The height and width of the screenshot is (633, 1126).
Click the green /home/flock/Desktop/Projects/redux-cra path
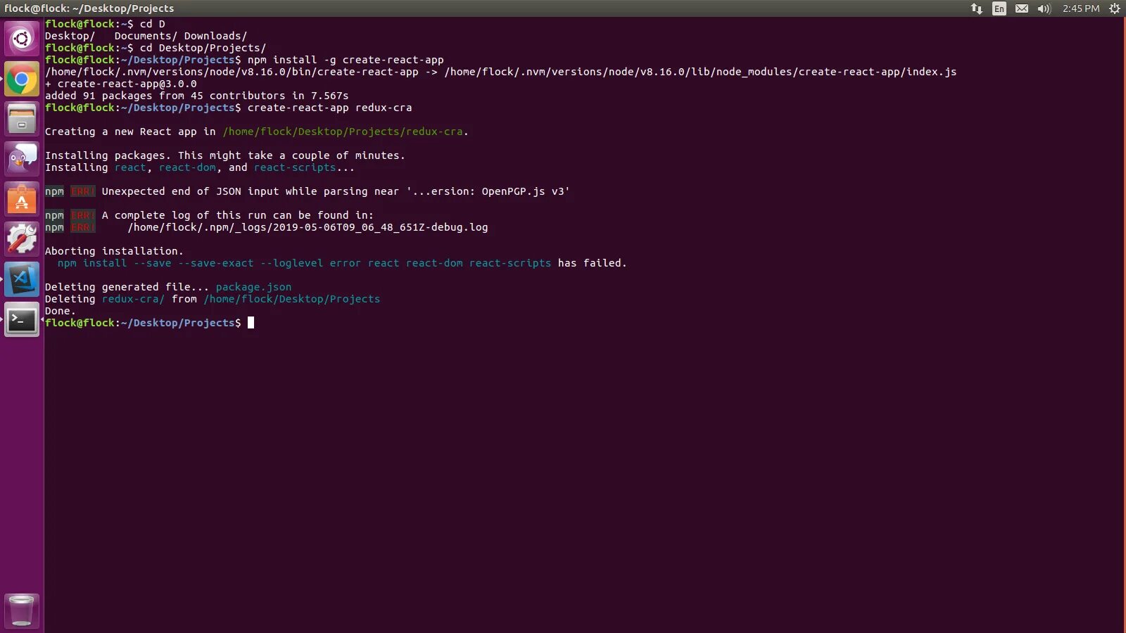click(x=343, y=132)
